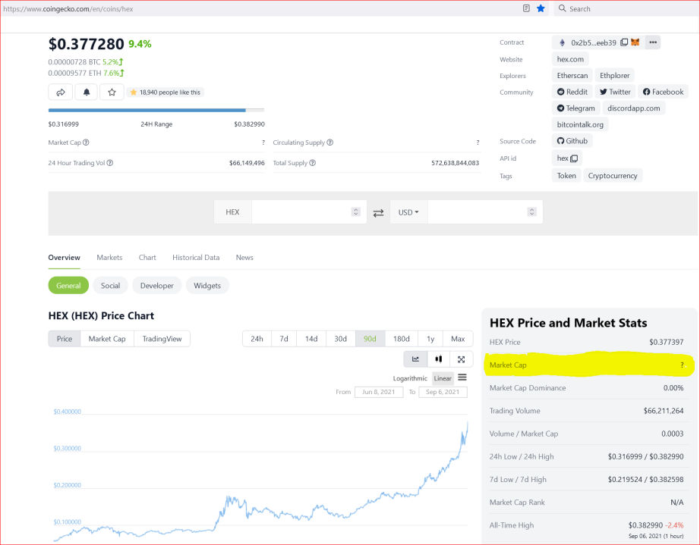Add HEX to favorites with the star icon
This screenshot has height=545, width=700.
point(112,92)
